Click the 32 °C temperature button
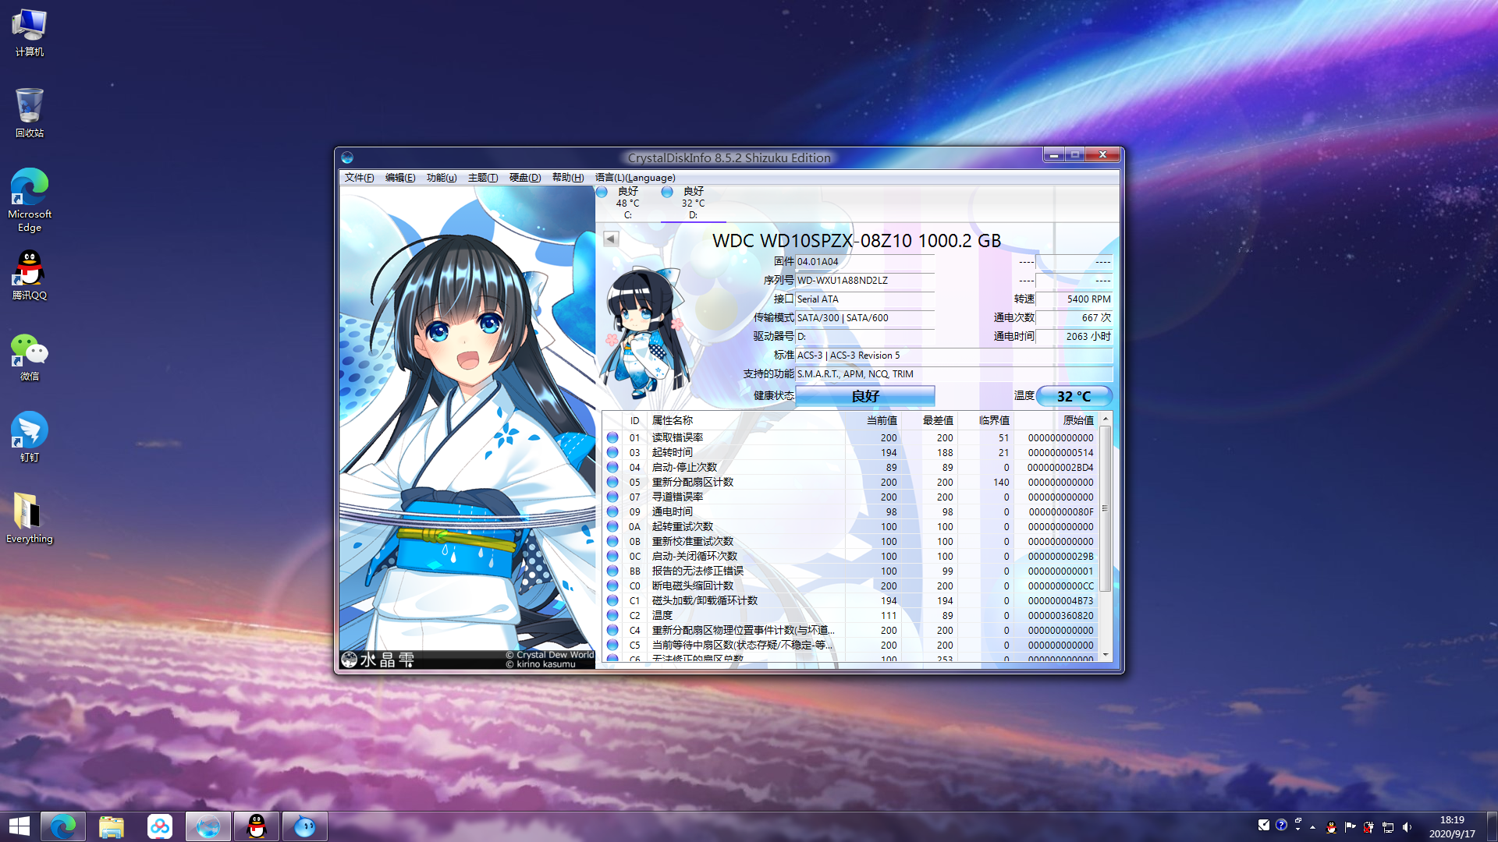 point(1074,396)
